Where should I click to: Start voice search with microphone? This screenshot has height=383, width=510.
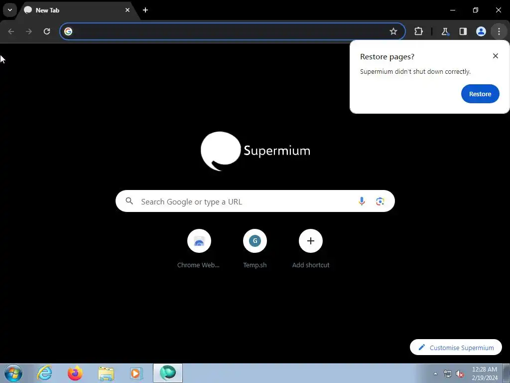[x=362, y=201]
